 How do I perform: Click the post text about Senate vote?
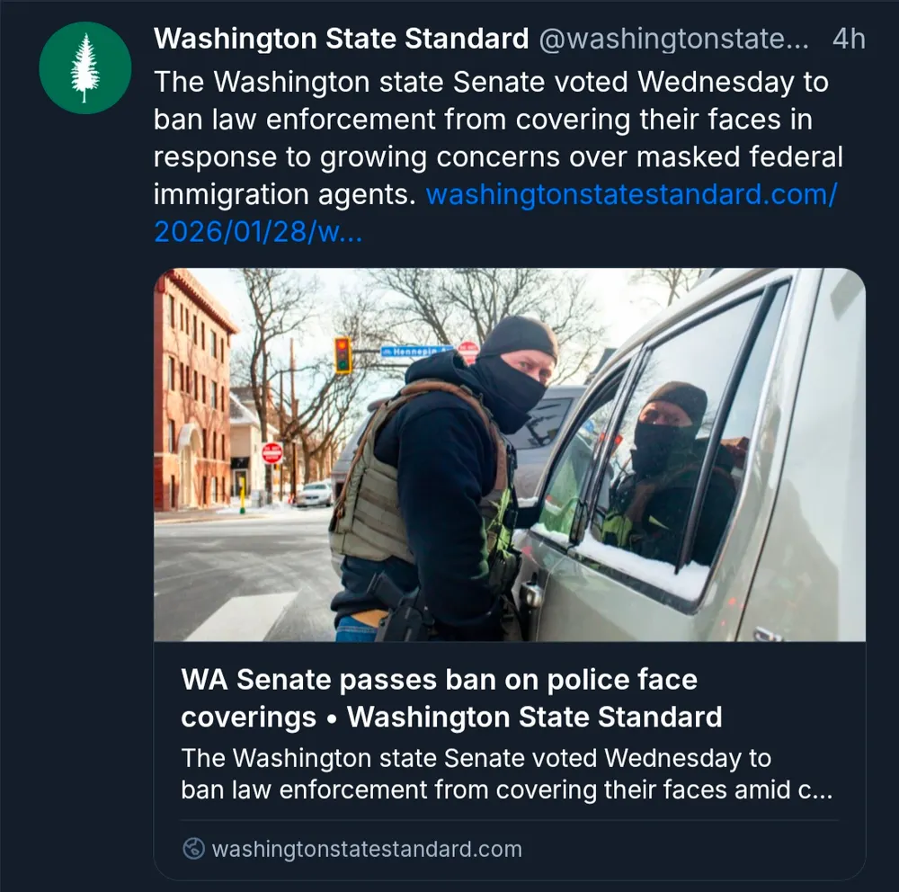[490, 120]
